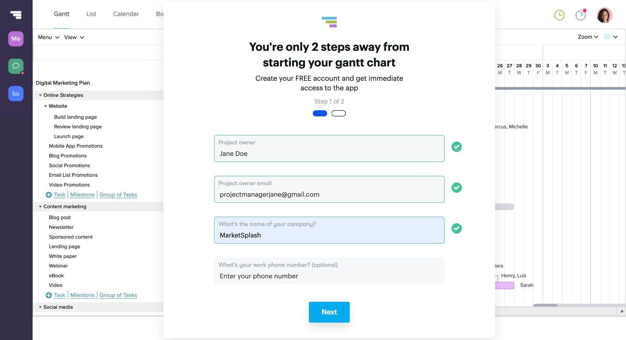626x340 pixels.
Task: Click the first blue step indicator pill
Action: [x=320, y=113]
